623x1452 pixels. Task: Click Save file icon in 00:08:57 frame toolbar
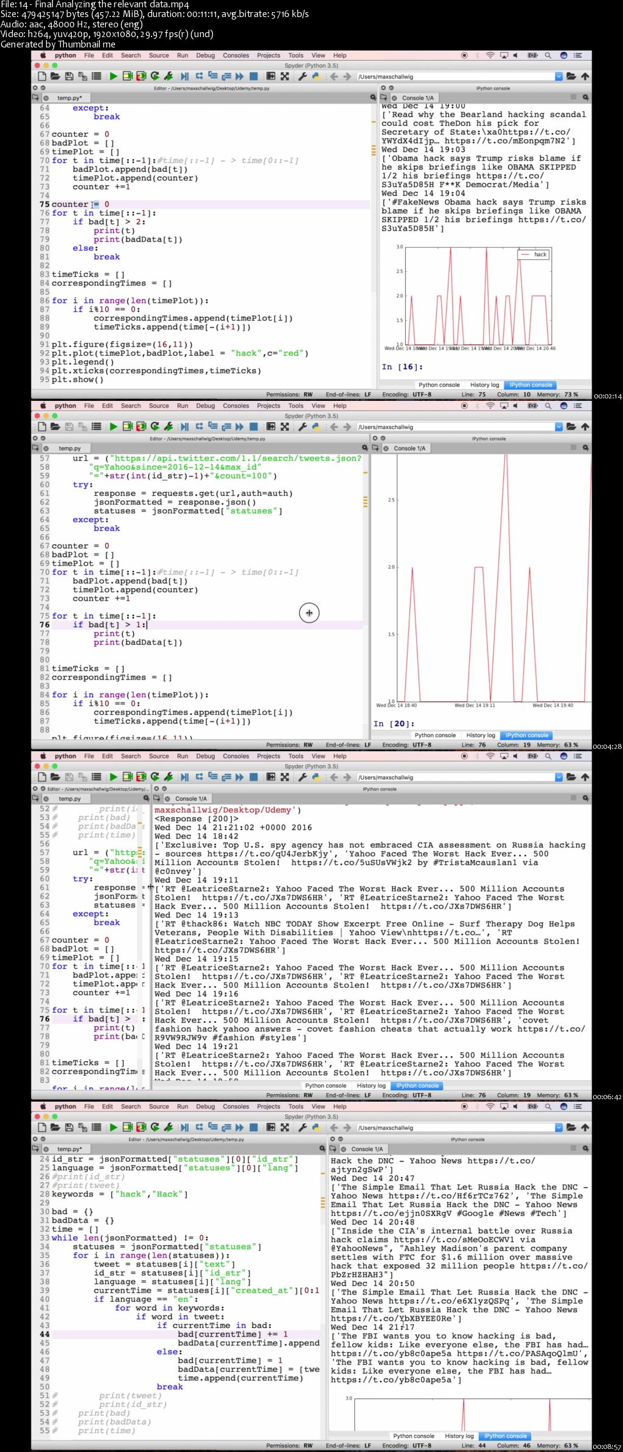(69, 1128)
